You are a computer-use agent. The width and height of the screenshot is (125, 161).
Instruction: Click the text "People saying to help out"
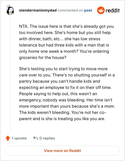coord(44,94)
